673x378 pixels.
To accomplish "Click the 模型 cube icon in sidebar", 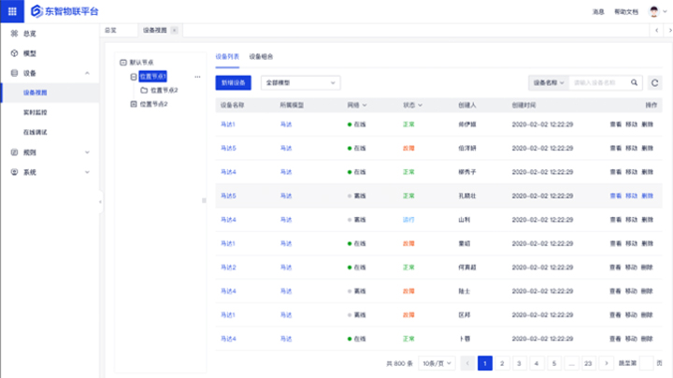I will click(x=14, y=52).
